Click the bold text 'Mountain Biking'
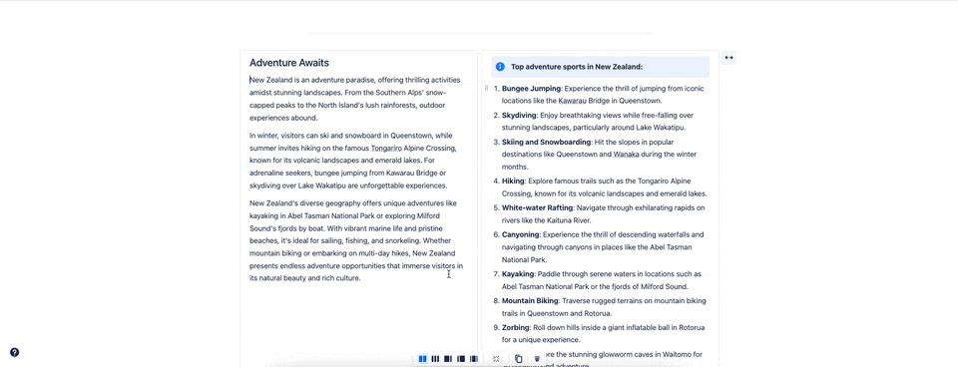This screenshot has height=367, width=958. [530, 301]
